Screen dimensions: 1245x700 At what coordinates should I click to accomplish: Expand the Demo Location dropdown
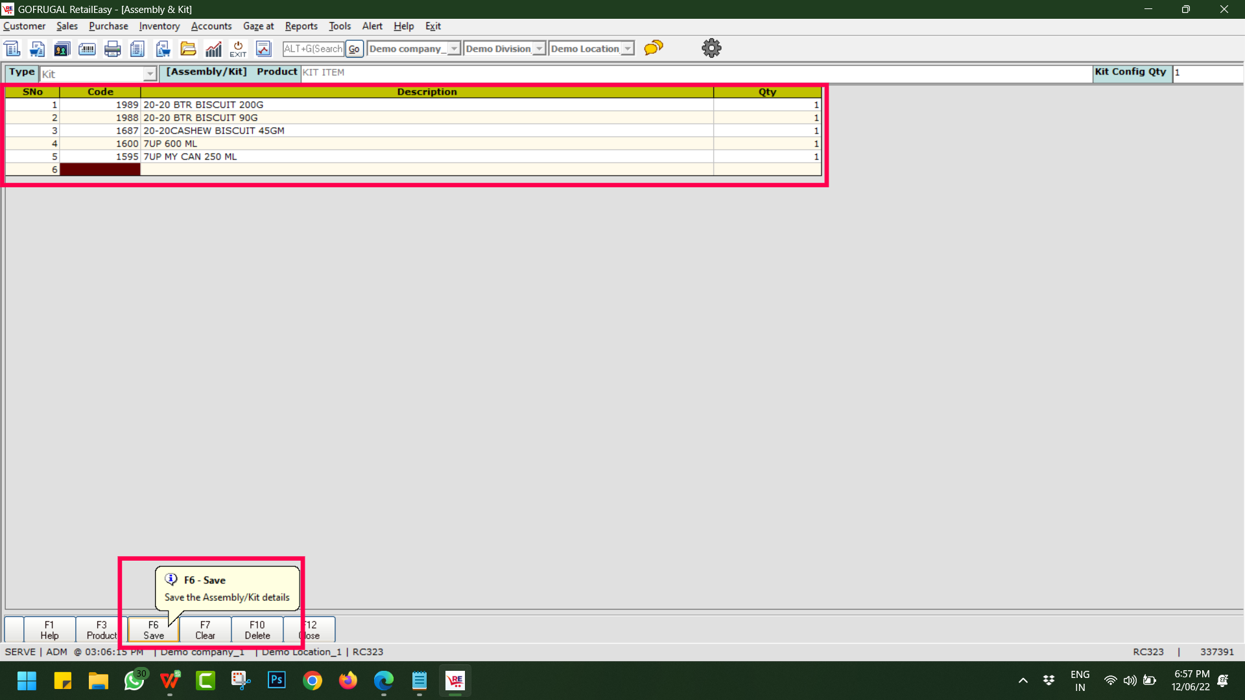coord(627,49)
